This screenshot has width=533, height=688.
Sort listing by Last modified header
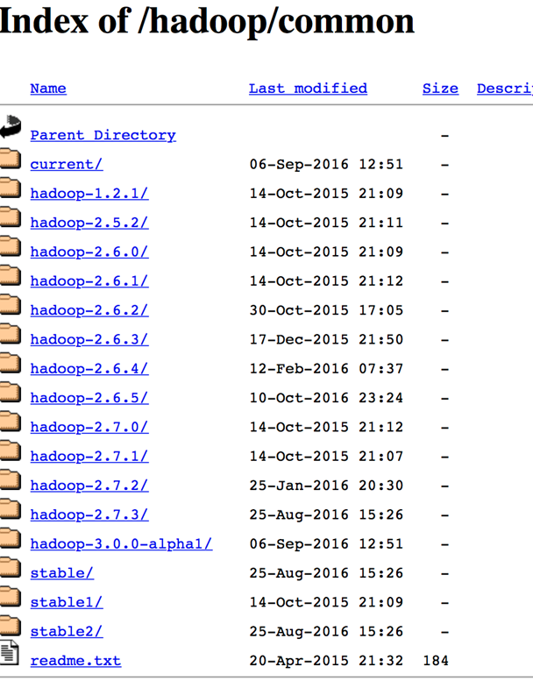(x=308, y=89)
